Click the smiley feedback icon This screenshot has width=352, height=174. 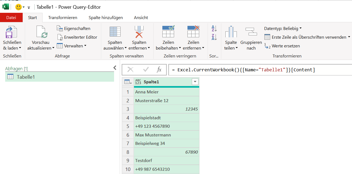(18, 7)
